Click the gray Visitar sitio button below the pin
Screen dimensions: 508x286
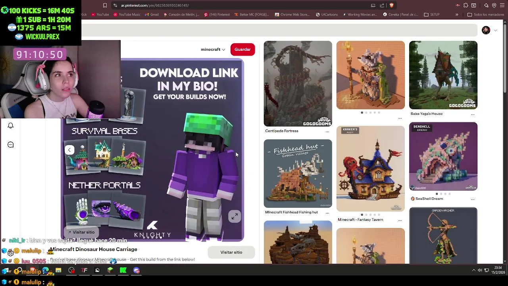(x=231, y=252)
